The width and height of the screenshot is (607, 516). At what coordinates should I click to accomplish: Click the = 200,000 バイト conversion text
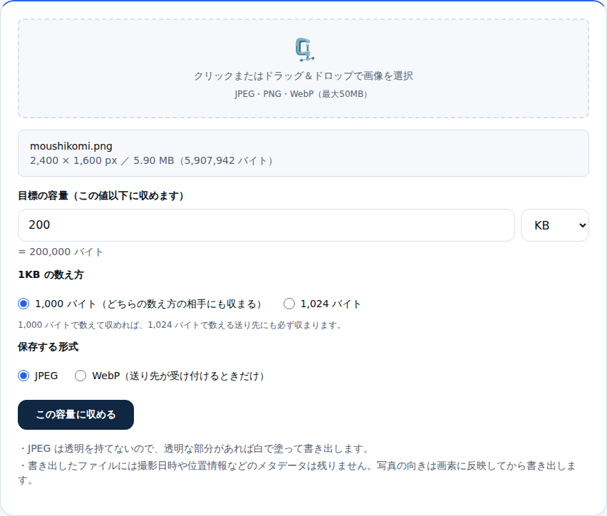[x=61, y=252]
